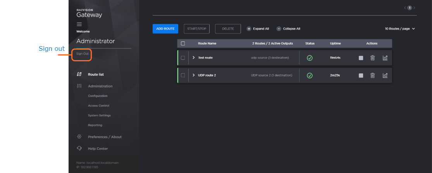Expand the UDP route 2 row

pyautogui.click(x=194, y=75)
